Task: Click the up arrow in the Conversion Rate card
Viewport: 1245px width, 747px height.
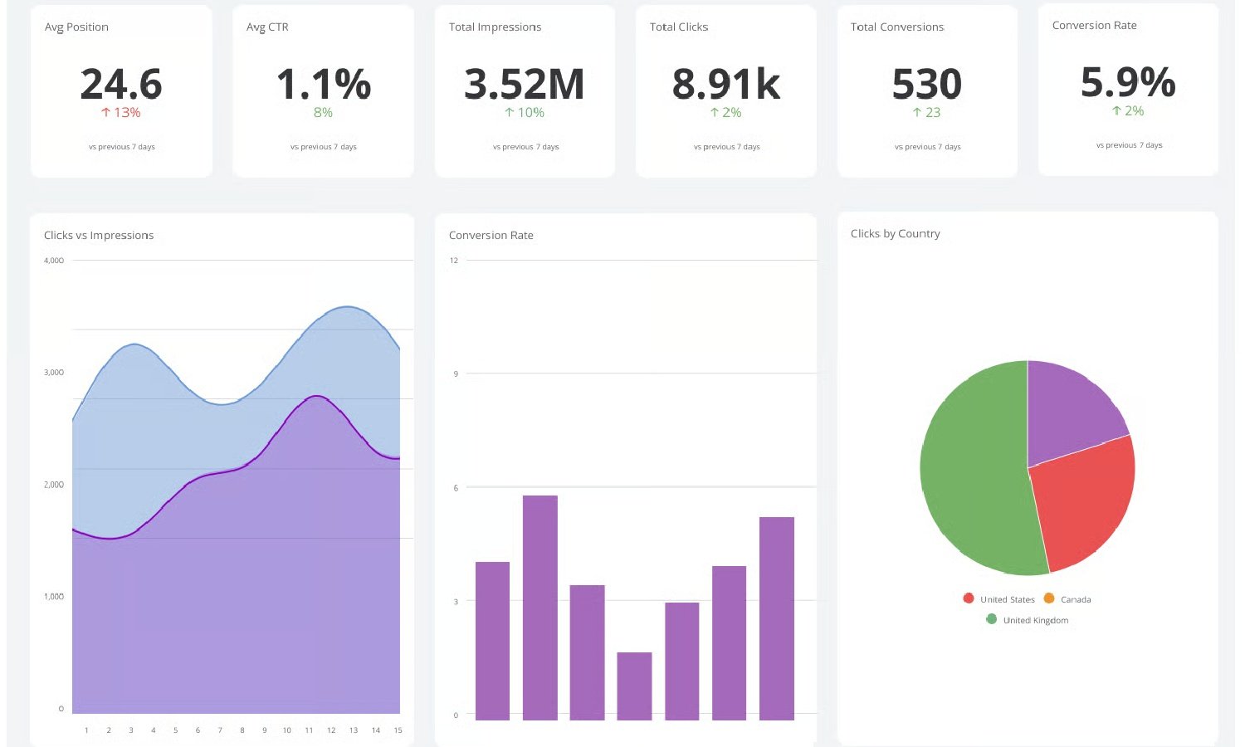Action: click(x=1117, y=110)
